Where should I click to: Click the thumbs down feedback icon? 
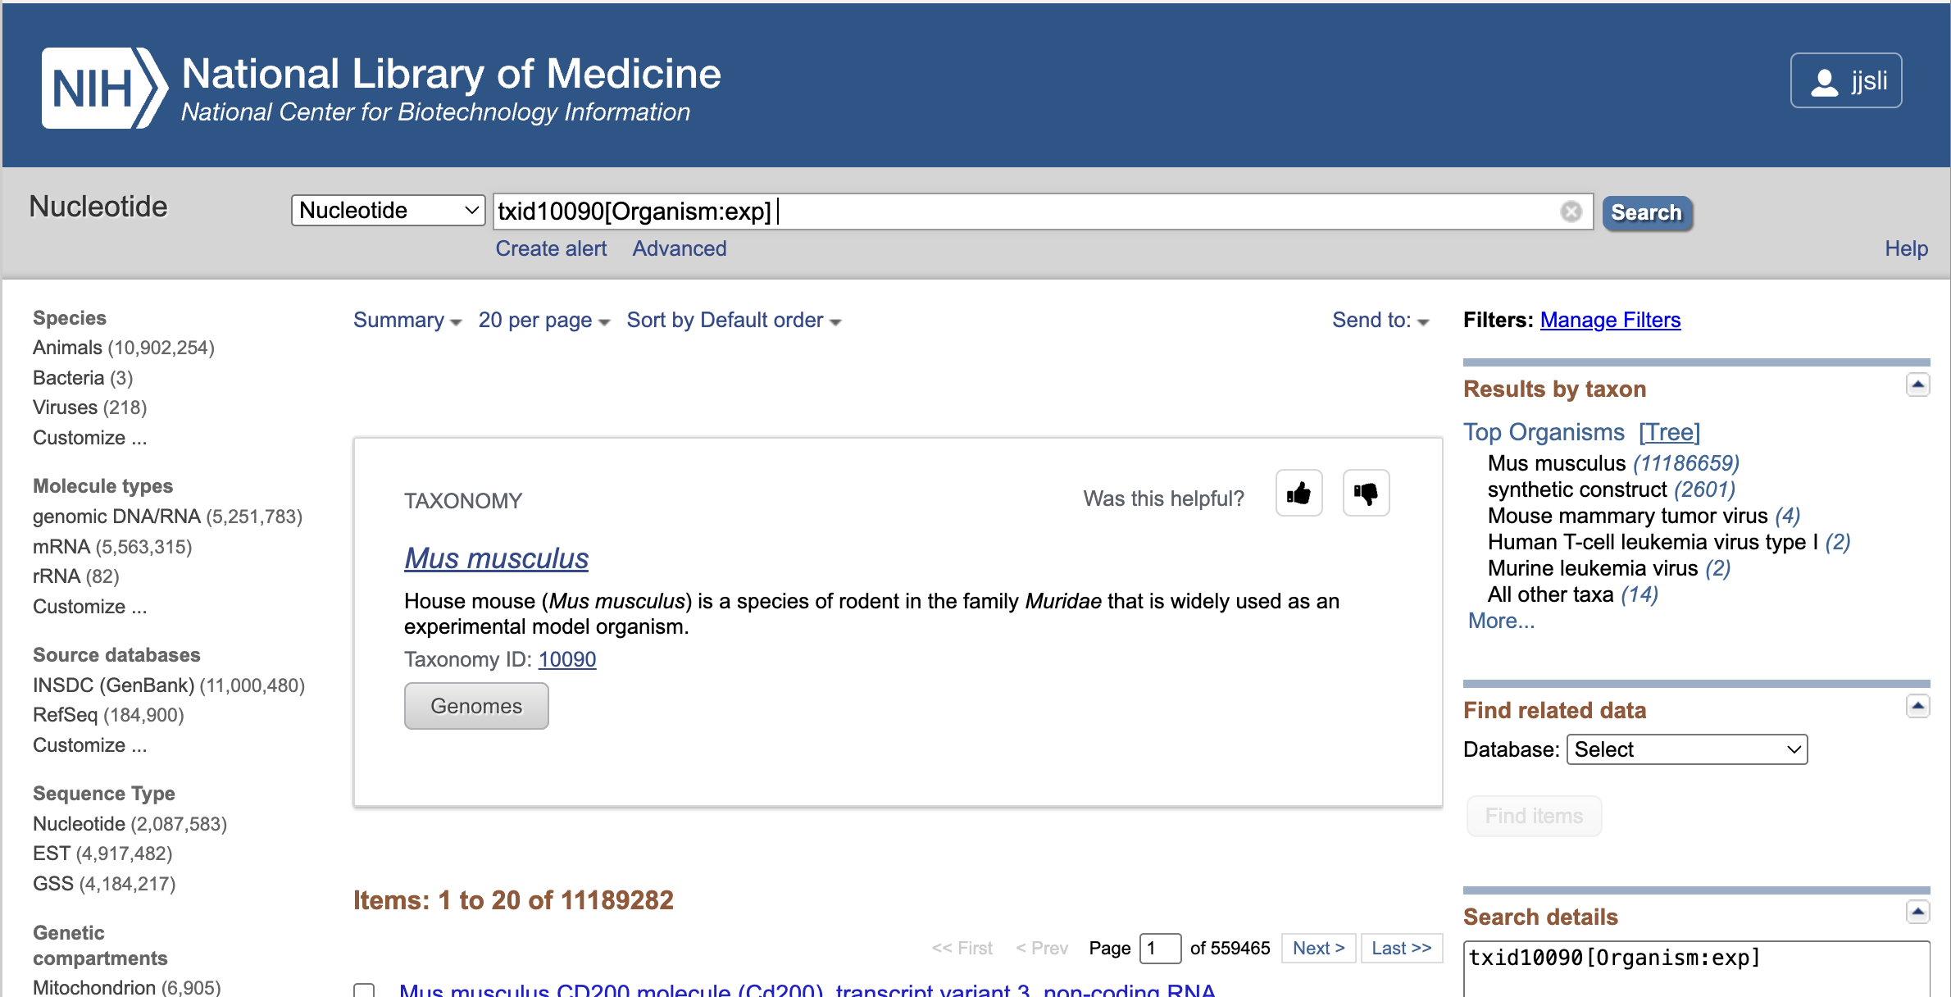coord(1366,494)
